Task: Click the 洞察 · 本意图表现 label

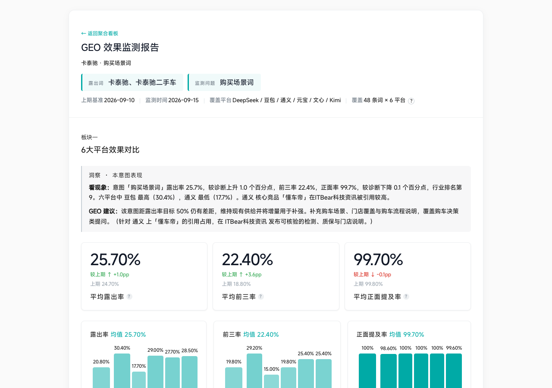Action: [116, 175]
